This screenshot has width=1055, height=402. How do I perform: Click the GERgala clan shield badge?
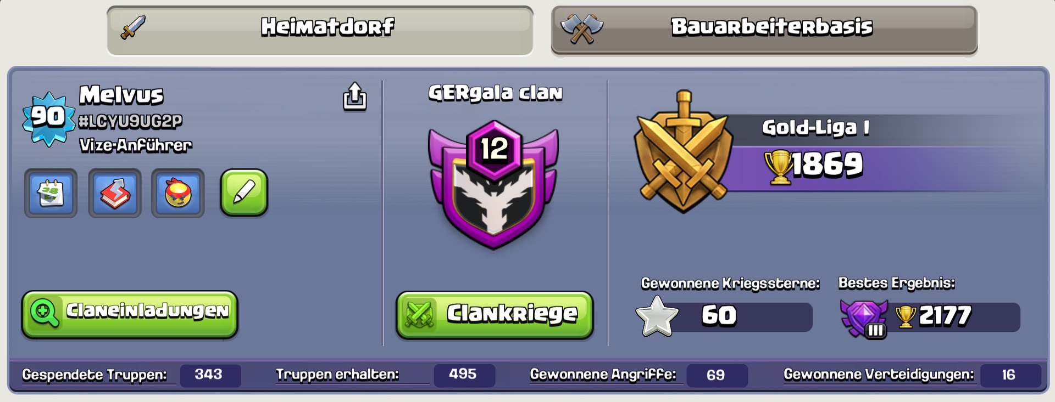pyautogui.click(x=493, y=185)
